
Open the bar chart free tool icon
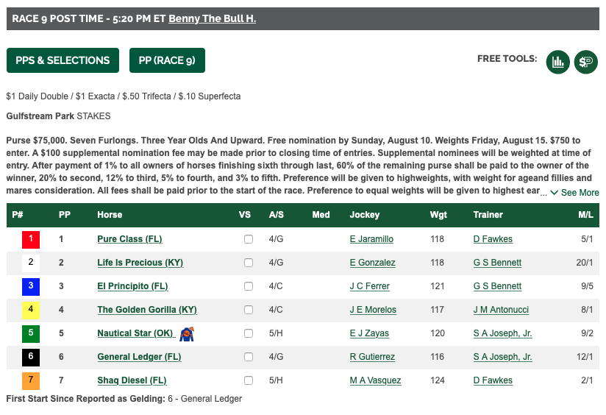(557, 62)
